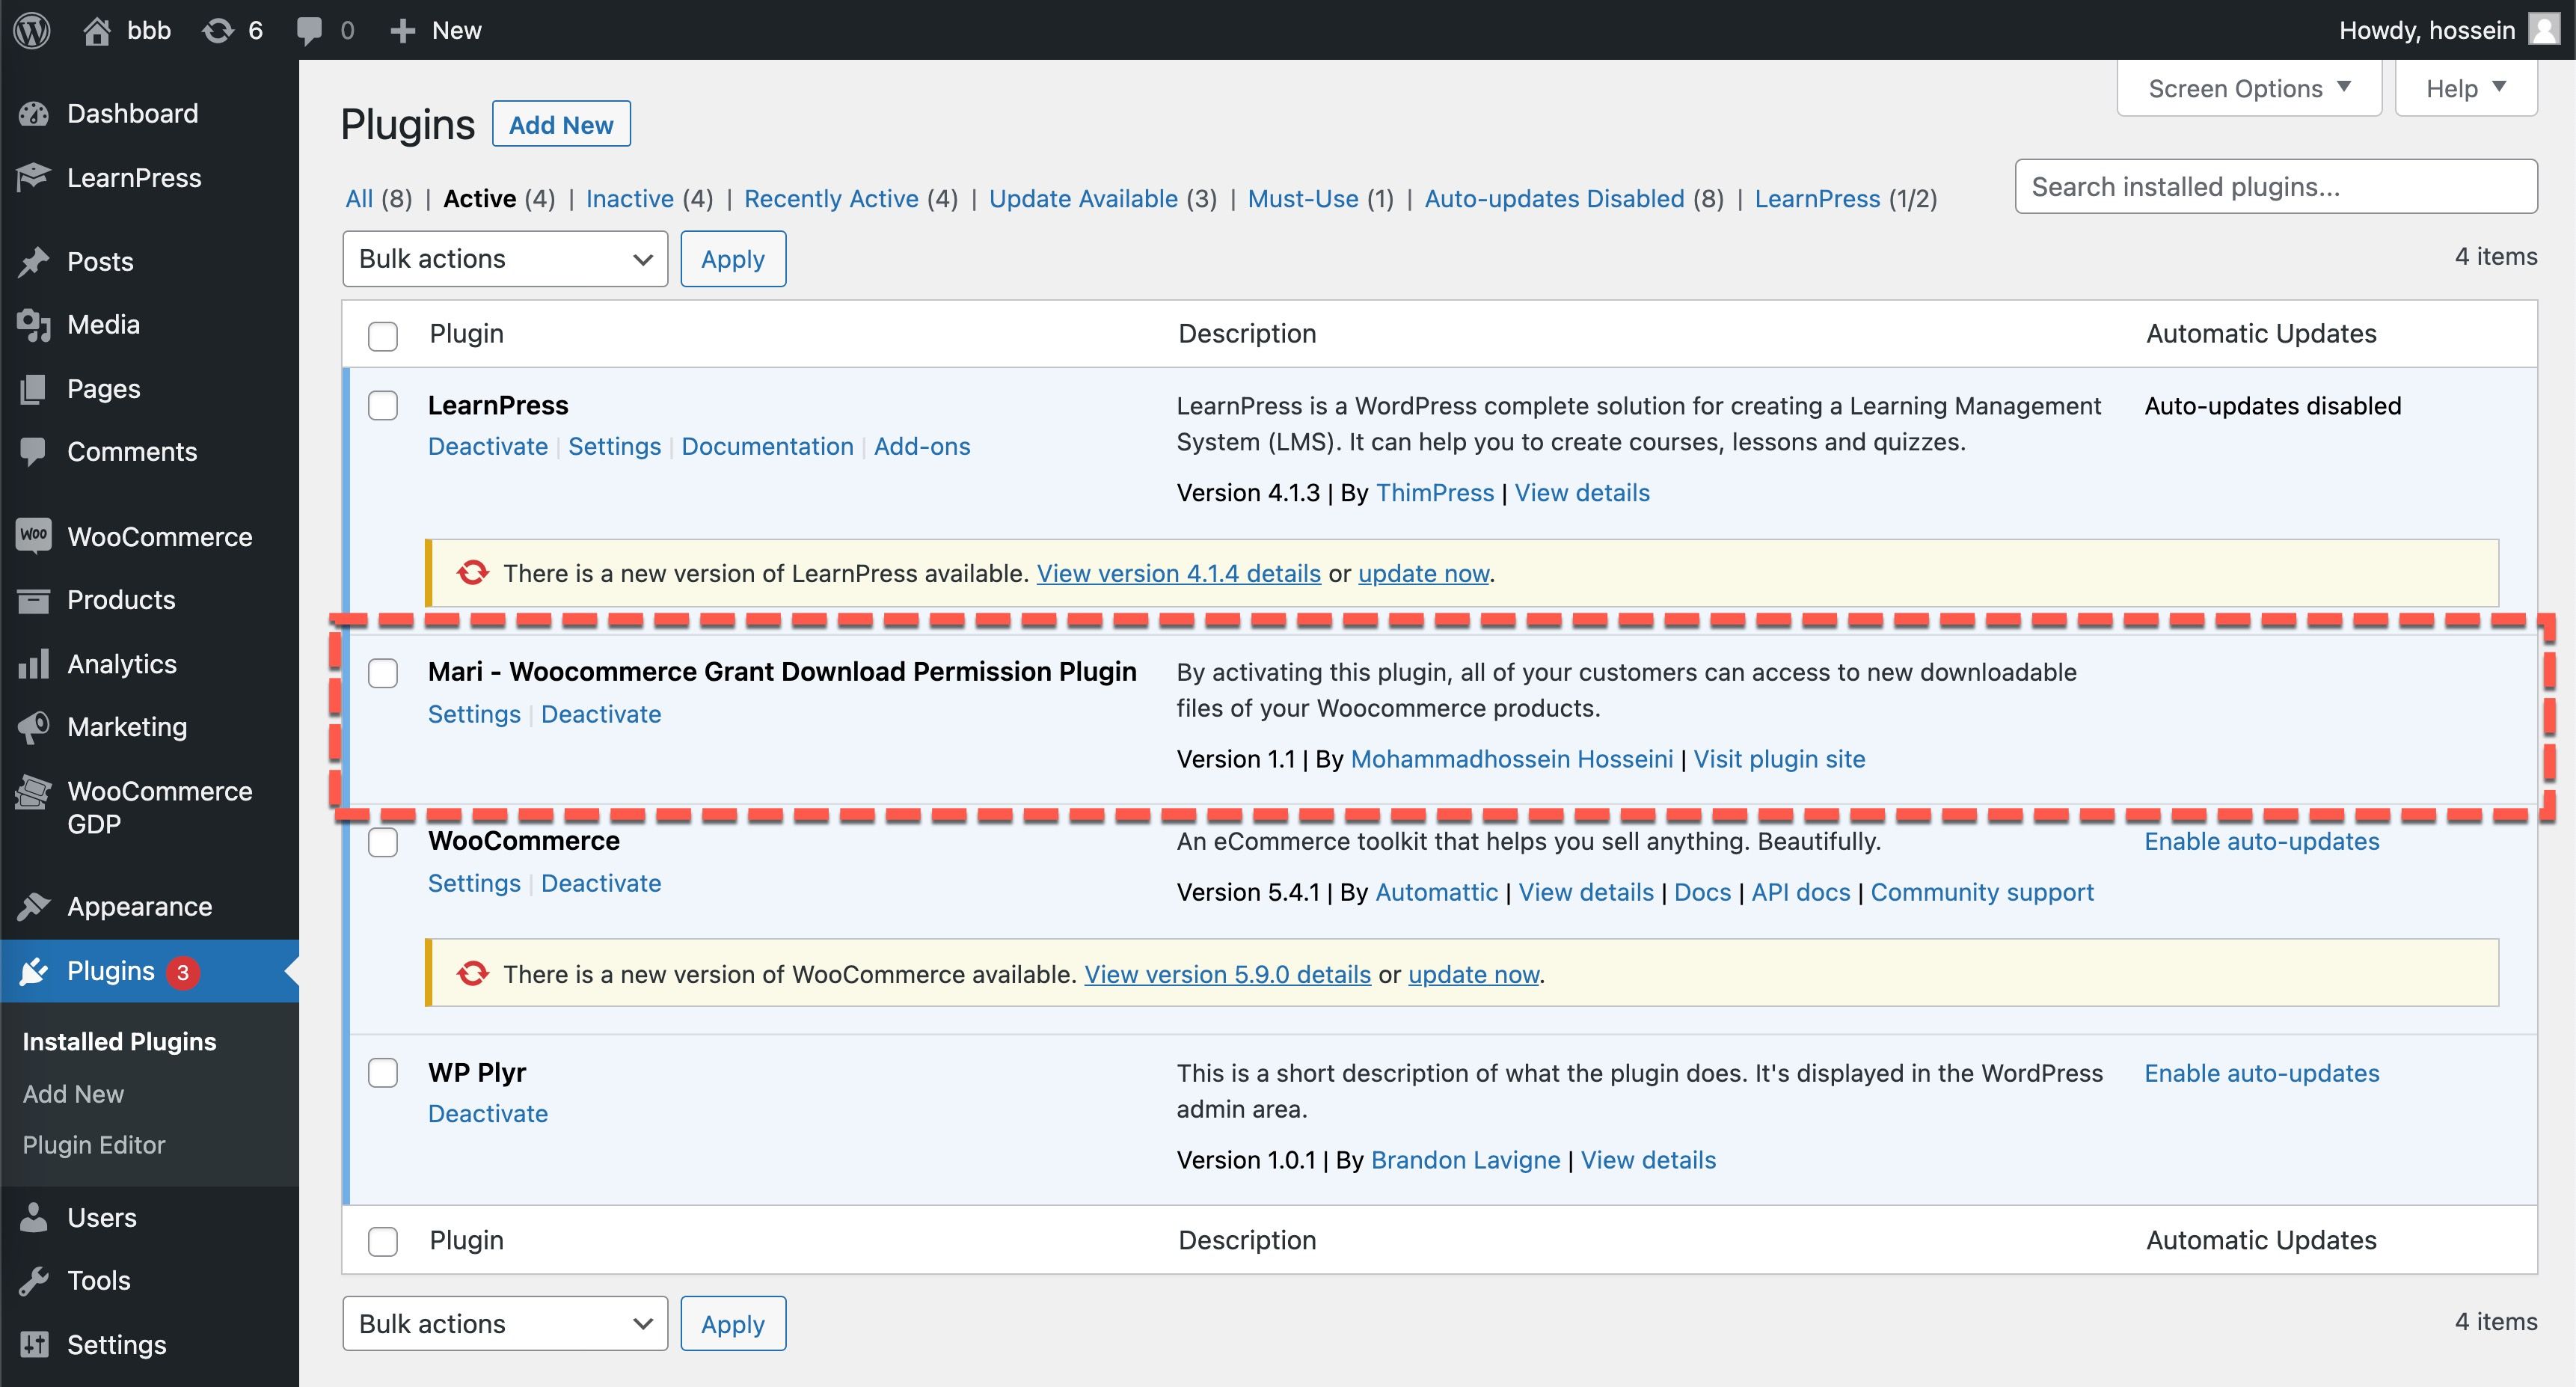The width and height of the screenshot is (2576, 1387).
Task: Open the site home icon bbb
Action: tap(97, 30)
